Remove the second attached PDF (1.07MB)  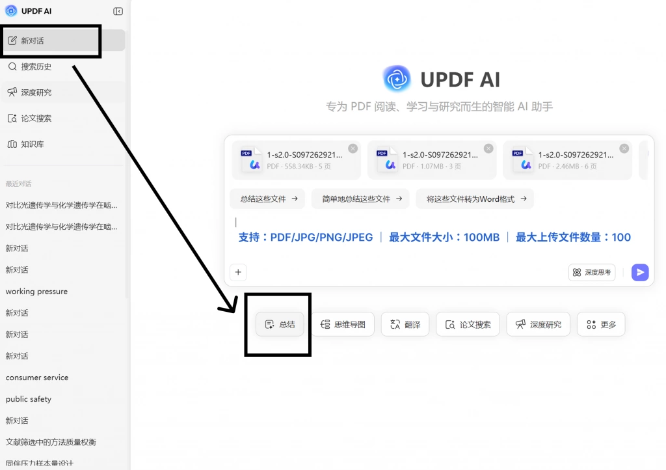489,148
